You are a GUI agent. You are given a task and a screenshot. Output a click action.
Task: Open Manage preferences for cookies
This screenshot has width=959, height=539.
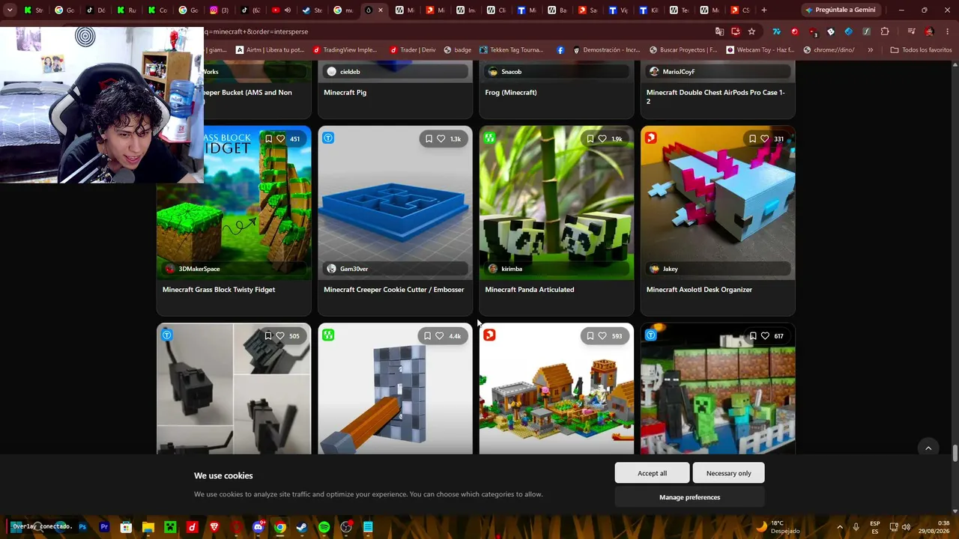coord(689,497)
